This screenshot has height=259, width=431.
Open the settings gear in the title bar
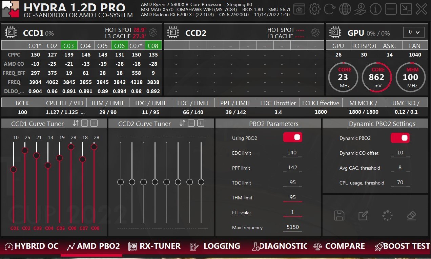pyautogui.click(x=314, y=9)
